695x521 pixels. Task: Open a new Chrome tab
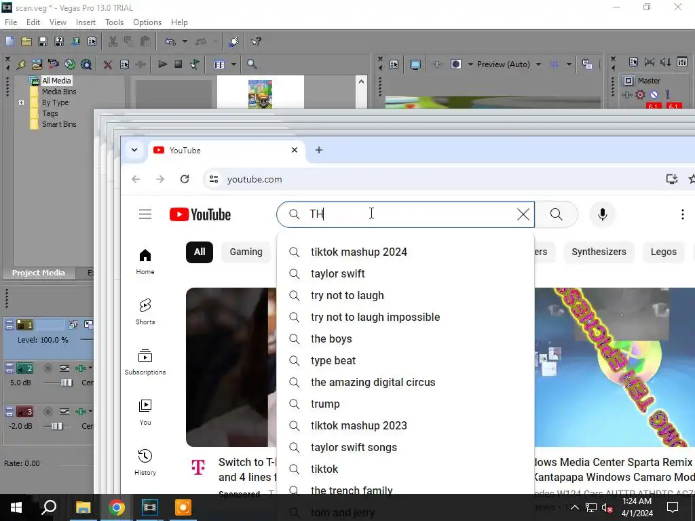pos(319,150)
